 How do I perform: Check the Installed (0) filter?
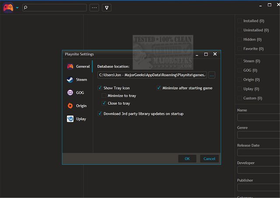(239, 20)
